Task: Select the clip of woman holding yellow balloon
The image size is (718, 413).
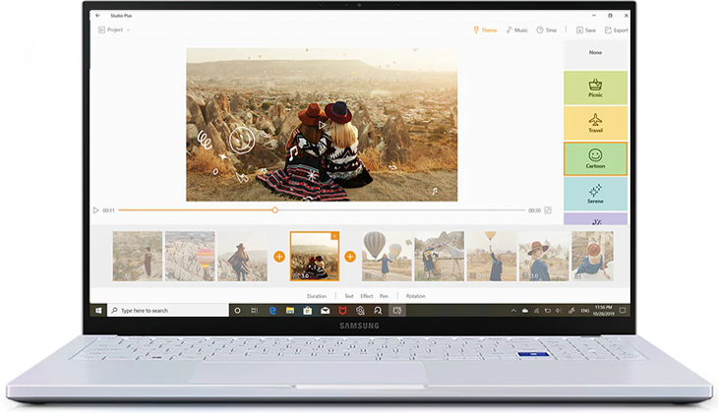Action: coord(492,256)
